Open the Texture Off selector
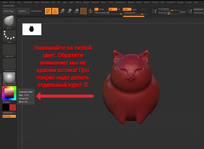204x149 pixels. pos(9,64)
